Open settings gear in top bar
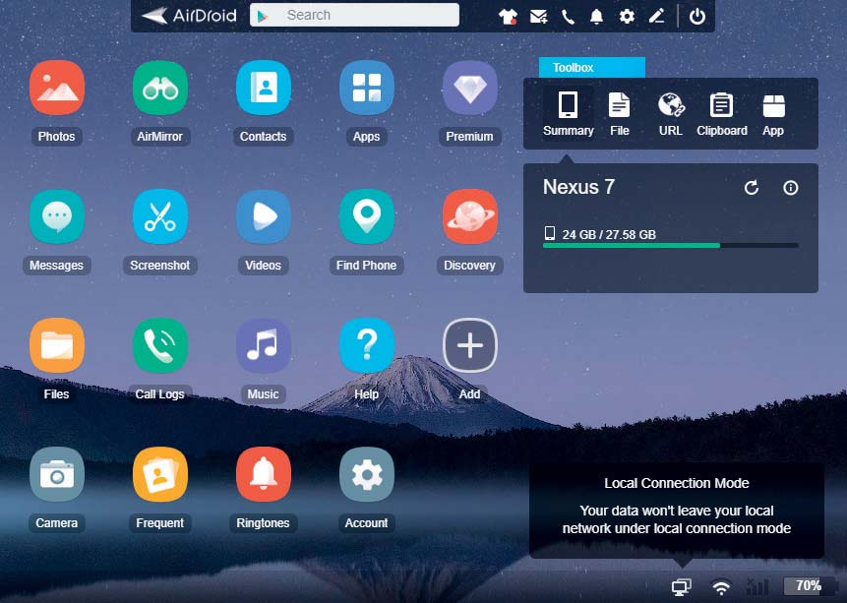This screenshot has width=847, height=603. point(627,16)
